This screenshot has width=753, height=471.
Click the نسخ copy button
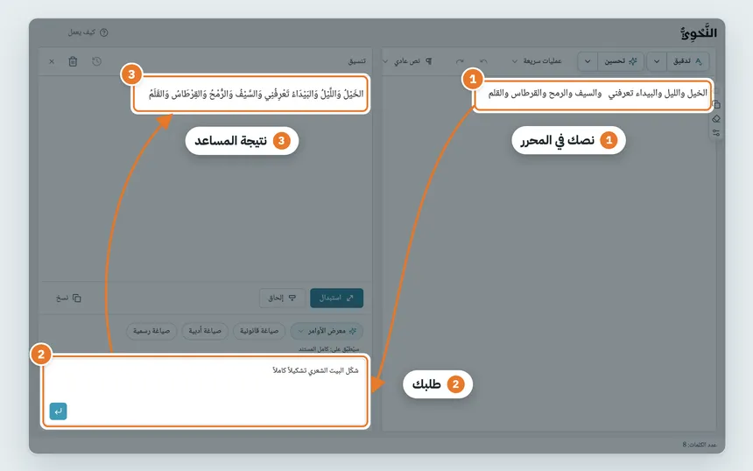pos(68,299)
